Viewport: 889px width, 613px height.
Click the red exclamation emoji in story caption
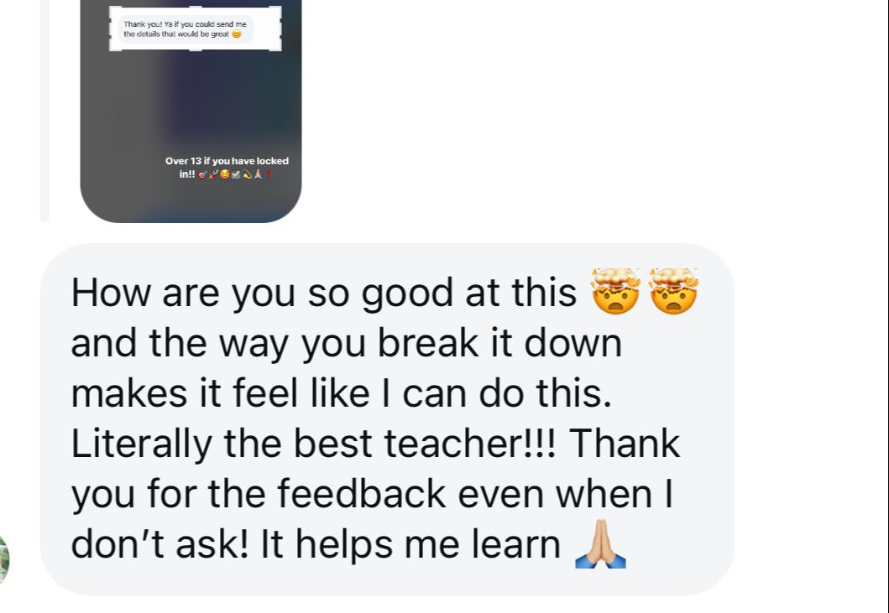(269, 174)
